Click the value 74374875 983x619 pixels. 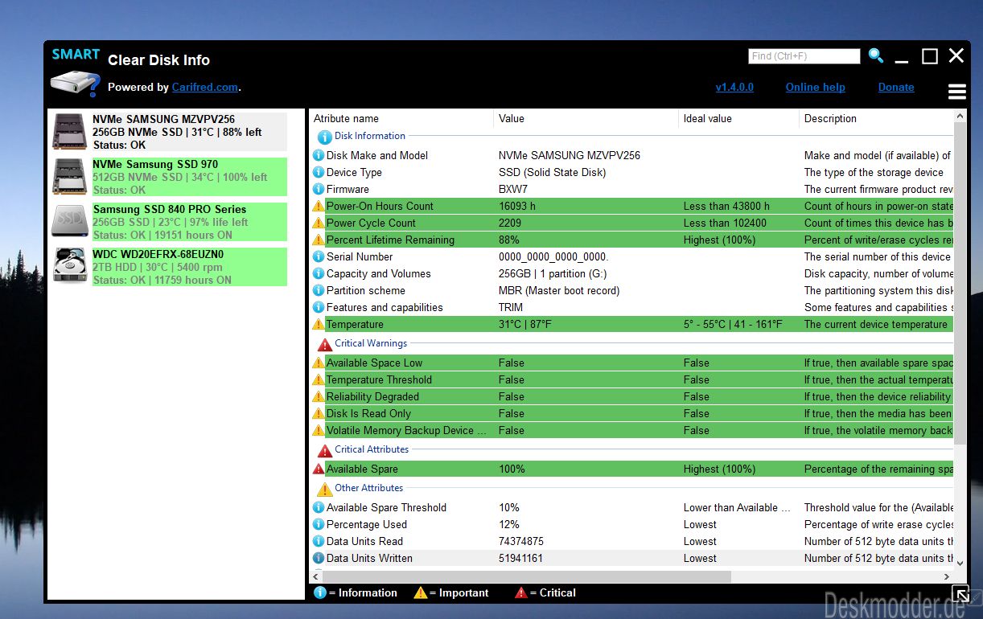point(521,541)
